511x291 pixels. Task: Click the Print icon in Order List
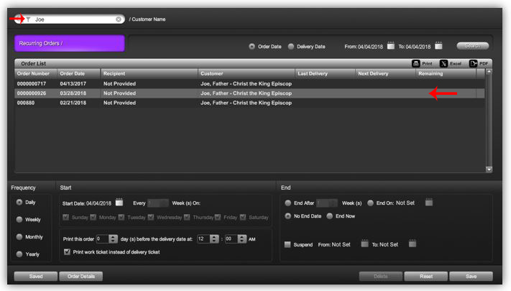click(x=416, y=63)
